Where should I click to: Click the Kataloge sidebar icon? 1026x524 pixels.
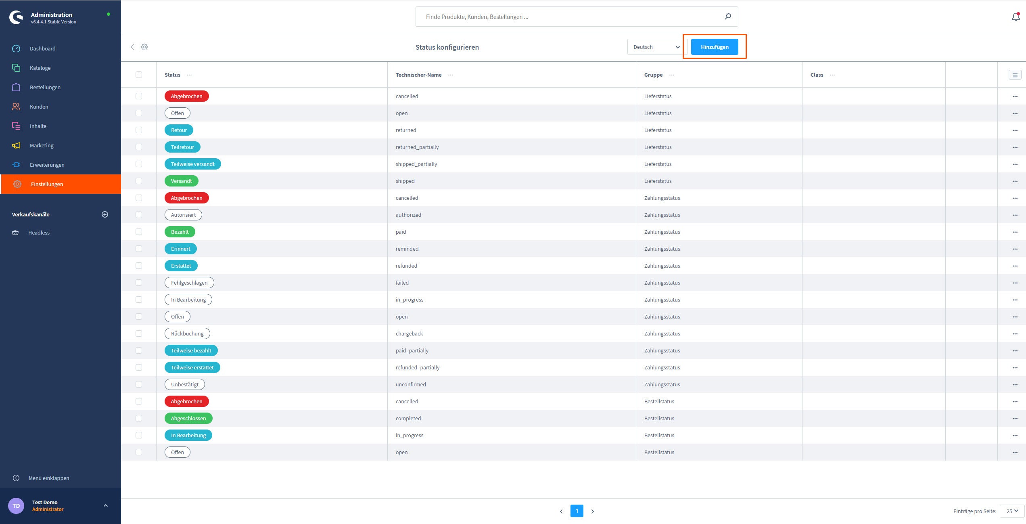(16, 68)
